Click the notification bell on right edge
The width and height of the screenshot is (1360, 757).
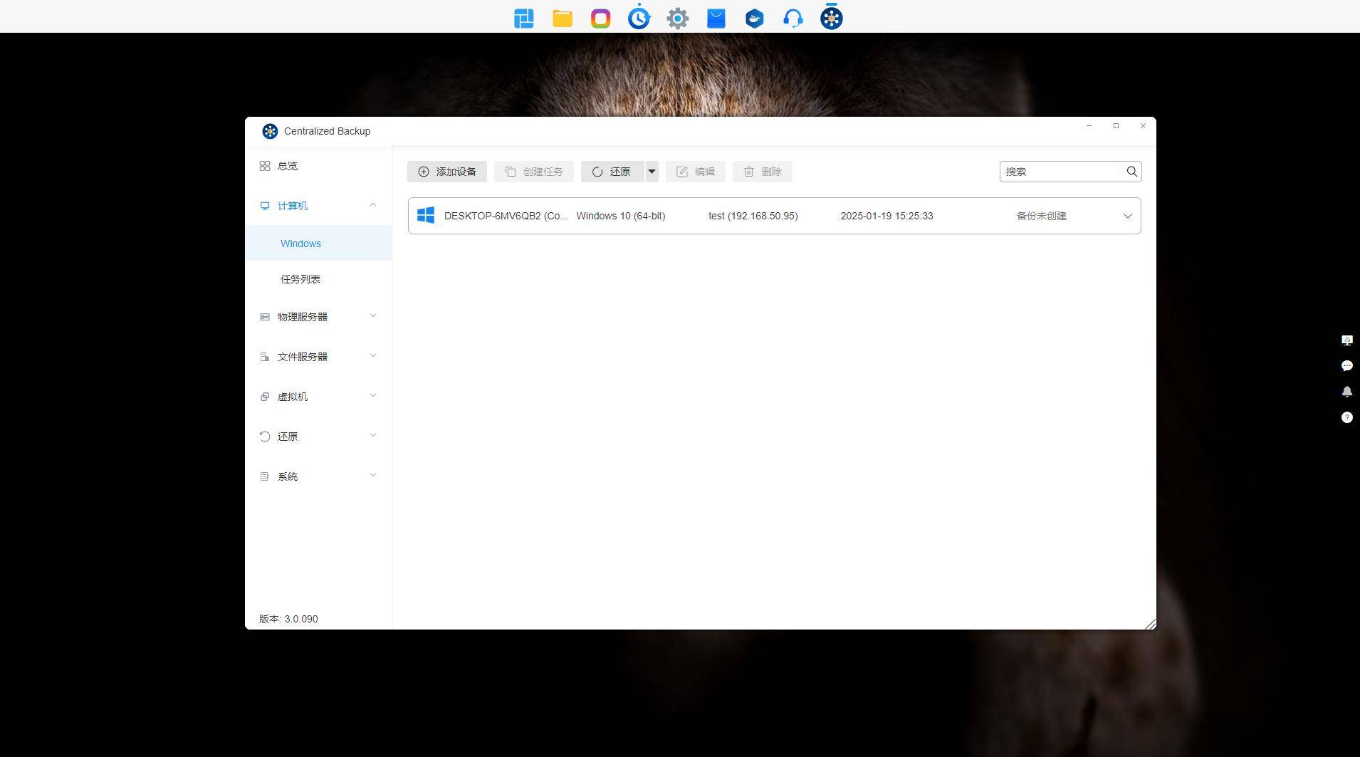coord(1346,392)
